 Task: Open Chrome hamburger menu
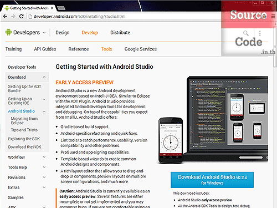click(x=273, y=17)
